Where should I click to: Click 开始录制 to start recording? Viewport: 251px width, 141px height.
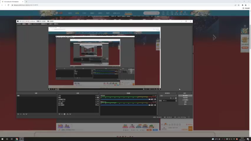click(x=185, y=98)
